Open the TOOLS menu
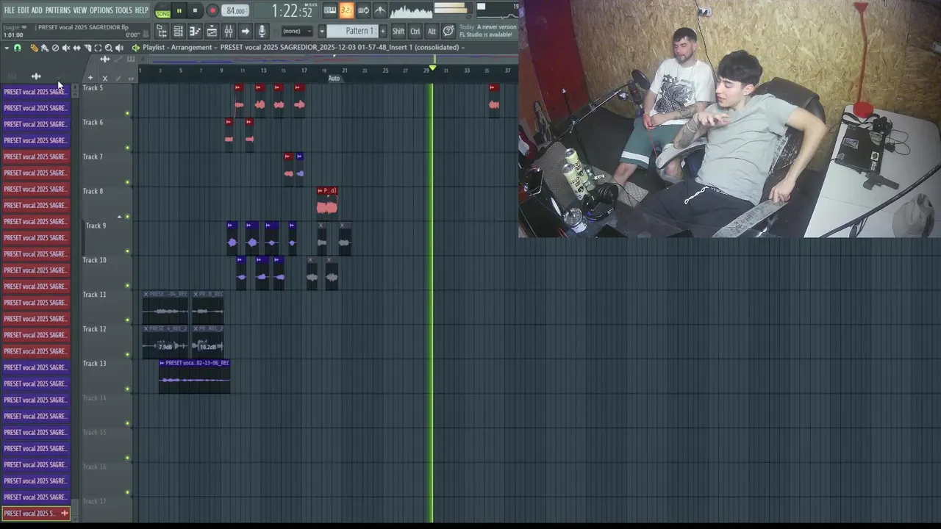The image size is (941, 529). 124,10
